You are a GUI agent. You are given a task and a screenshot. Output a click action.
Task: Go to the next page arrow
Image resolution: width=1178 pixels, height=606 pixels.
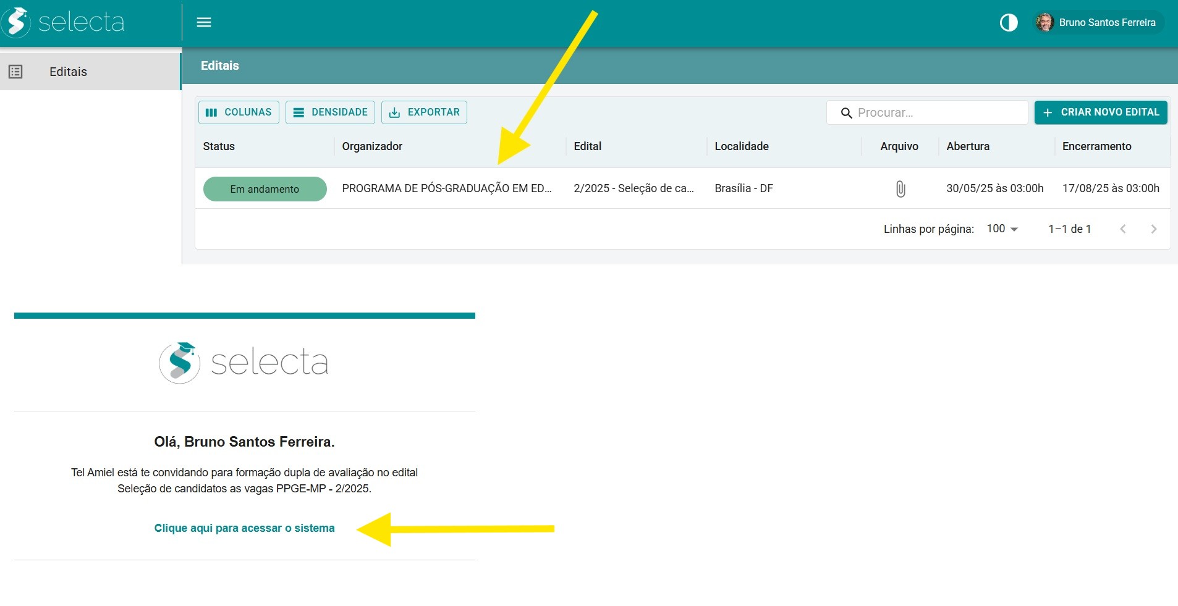(x=1153, y=229)
